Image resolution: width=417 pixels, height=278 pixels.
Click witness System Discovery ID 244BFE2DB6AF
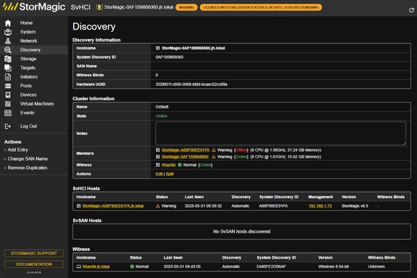coord(271,267)
